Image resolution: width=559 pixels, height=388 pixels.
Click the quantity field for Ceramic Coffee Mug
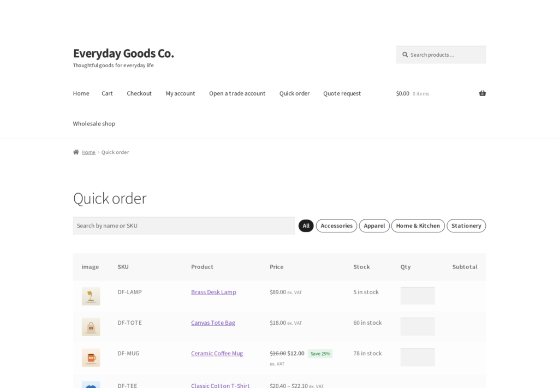click(x=418, y=357)
